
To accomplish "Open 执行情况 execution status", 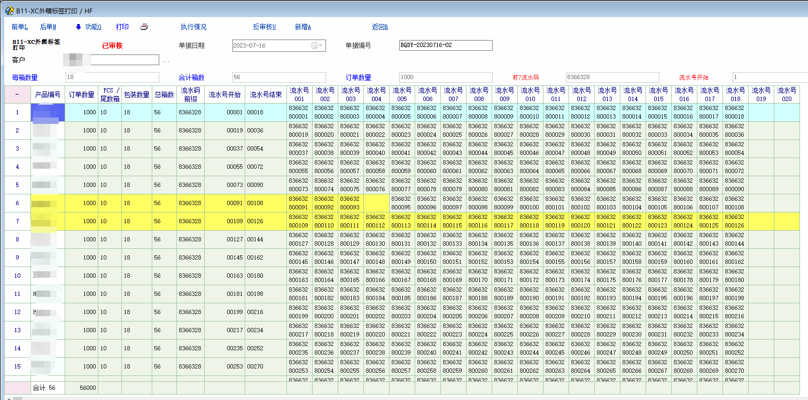I will 193,27.
